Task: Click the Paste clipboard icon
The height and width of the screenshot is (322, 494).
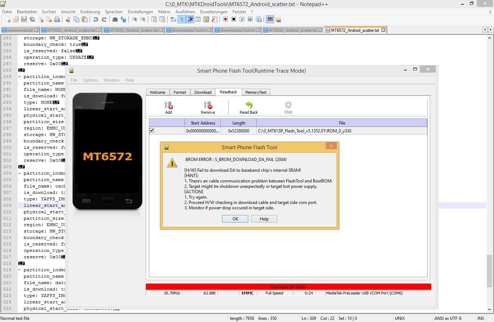Action: [x=84, y=19]
